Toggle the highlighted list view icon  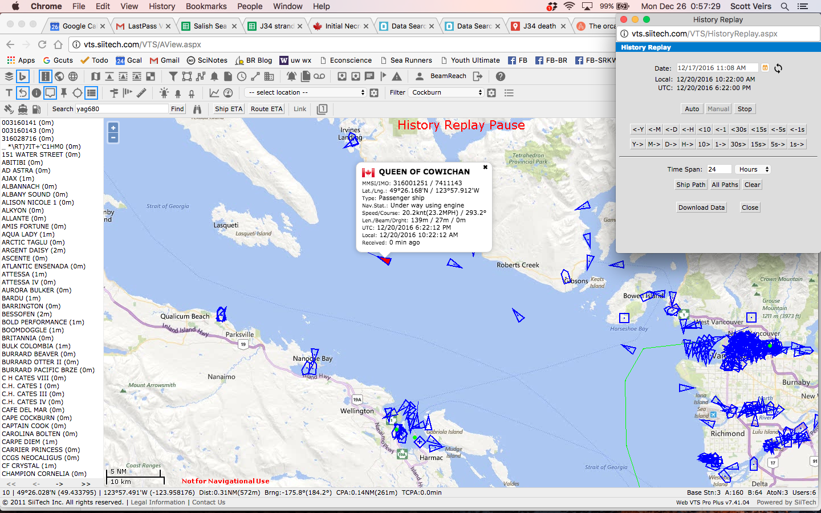pos(91,92)
